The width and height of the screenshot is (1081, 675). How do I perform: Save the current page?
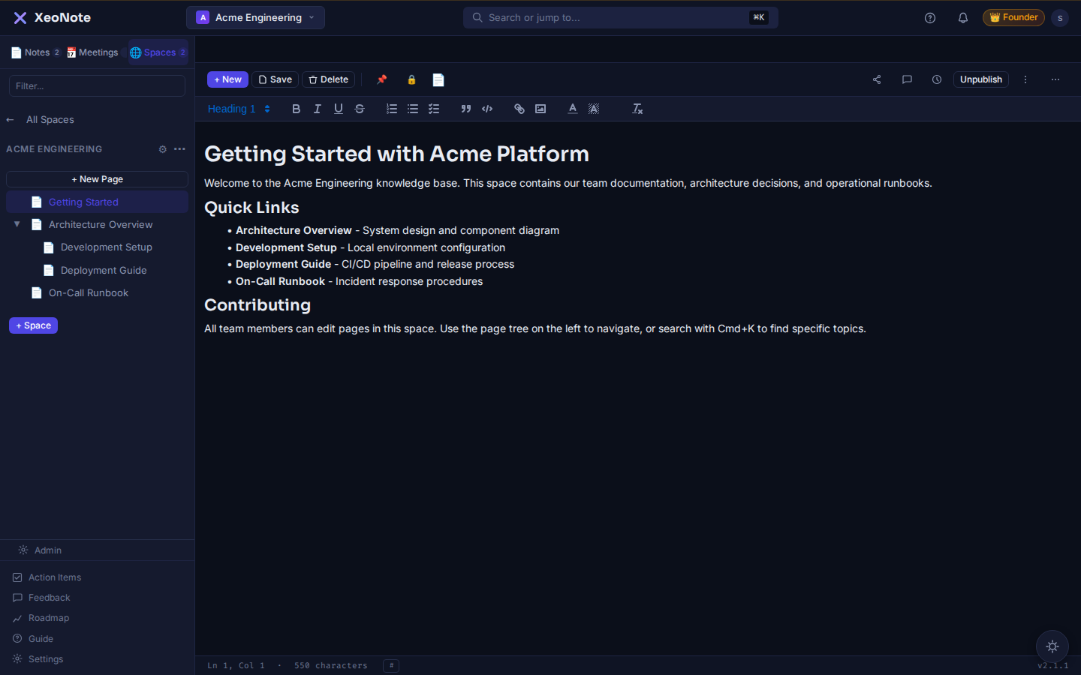tap(275, 79)
